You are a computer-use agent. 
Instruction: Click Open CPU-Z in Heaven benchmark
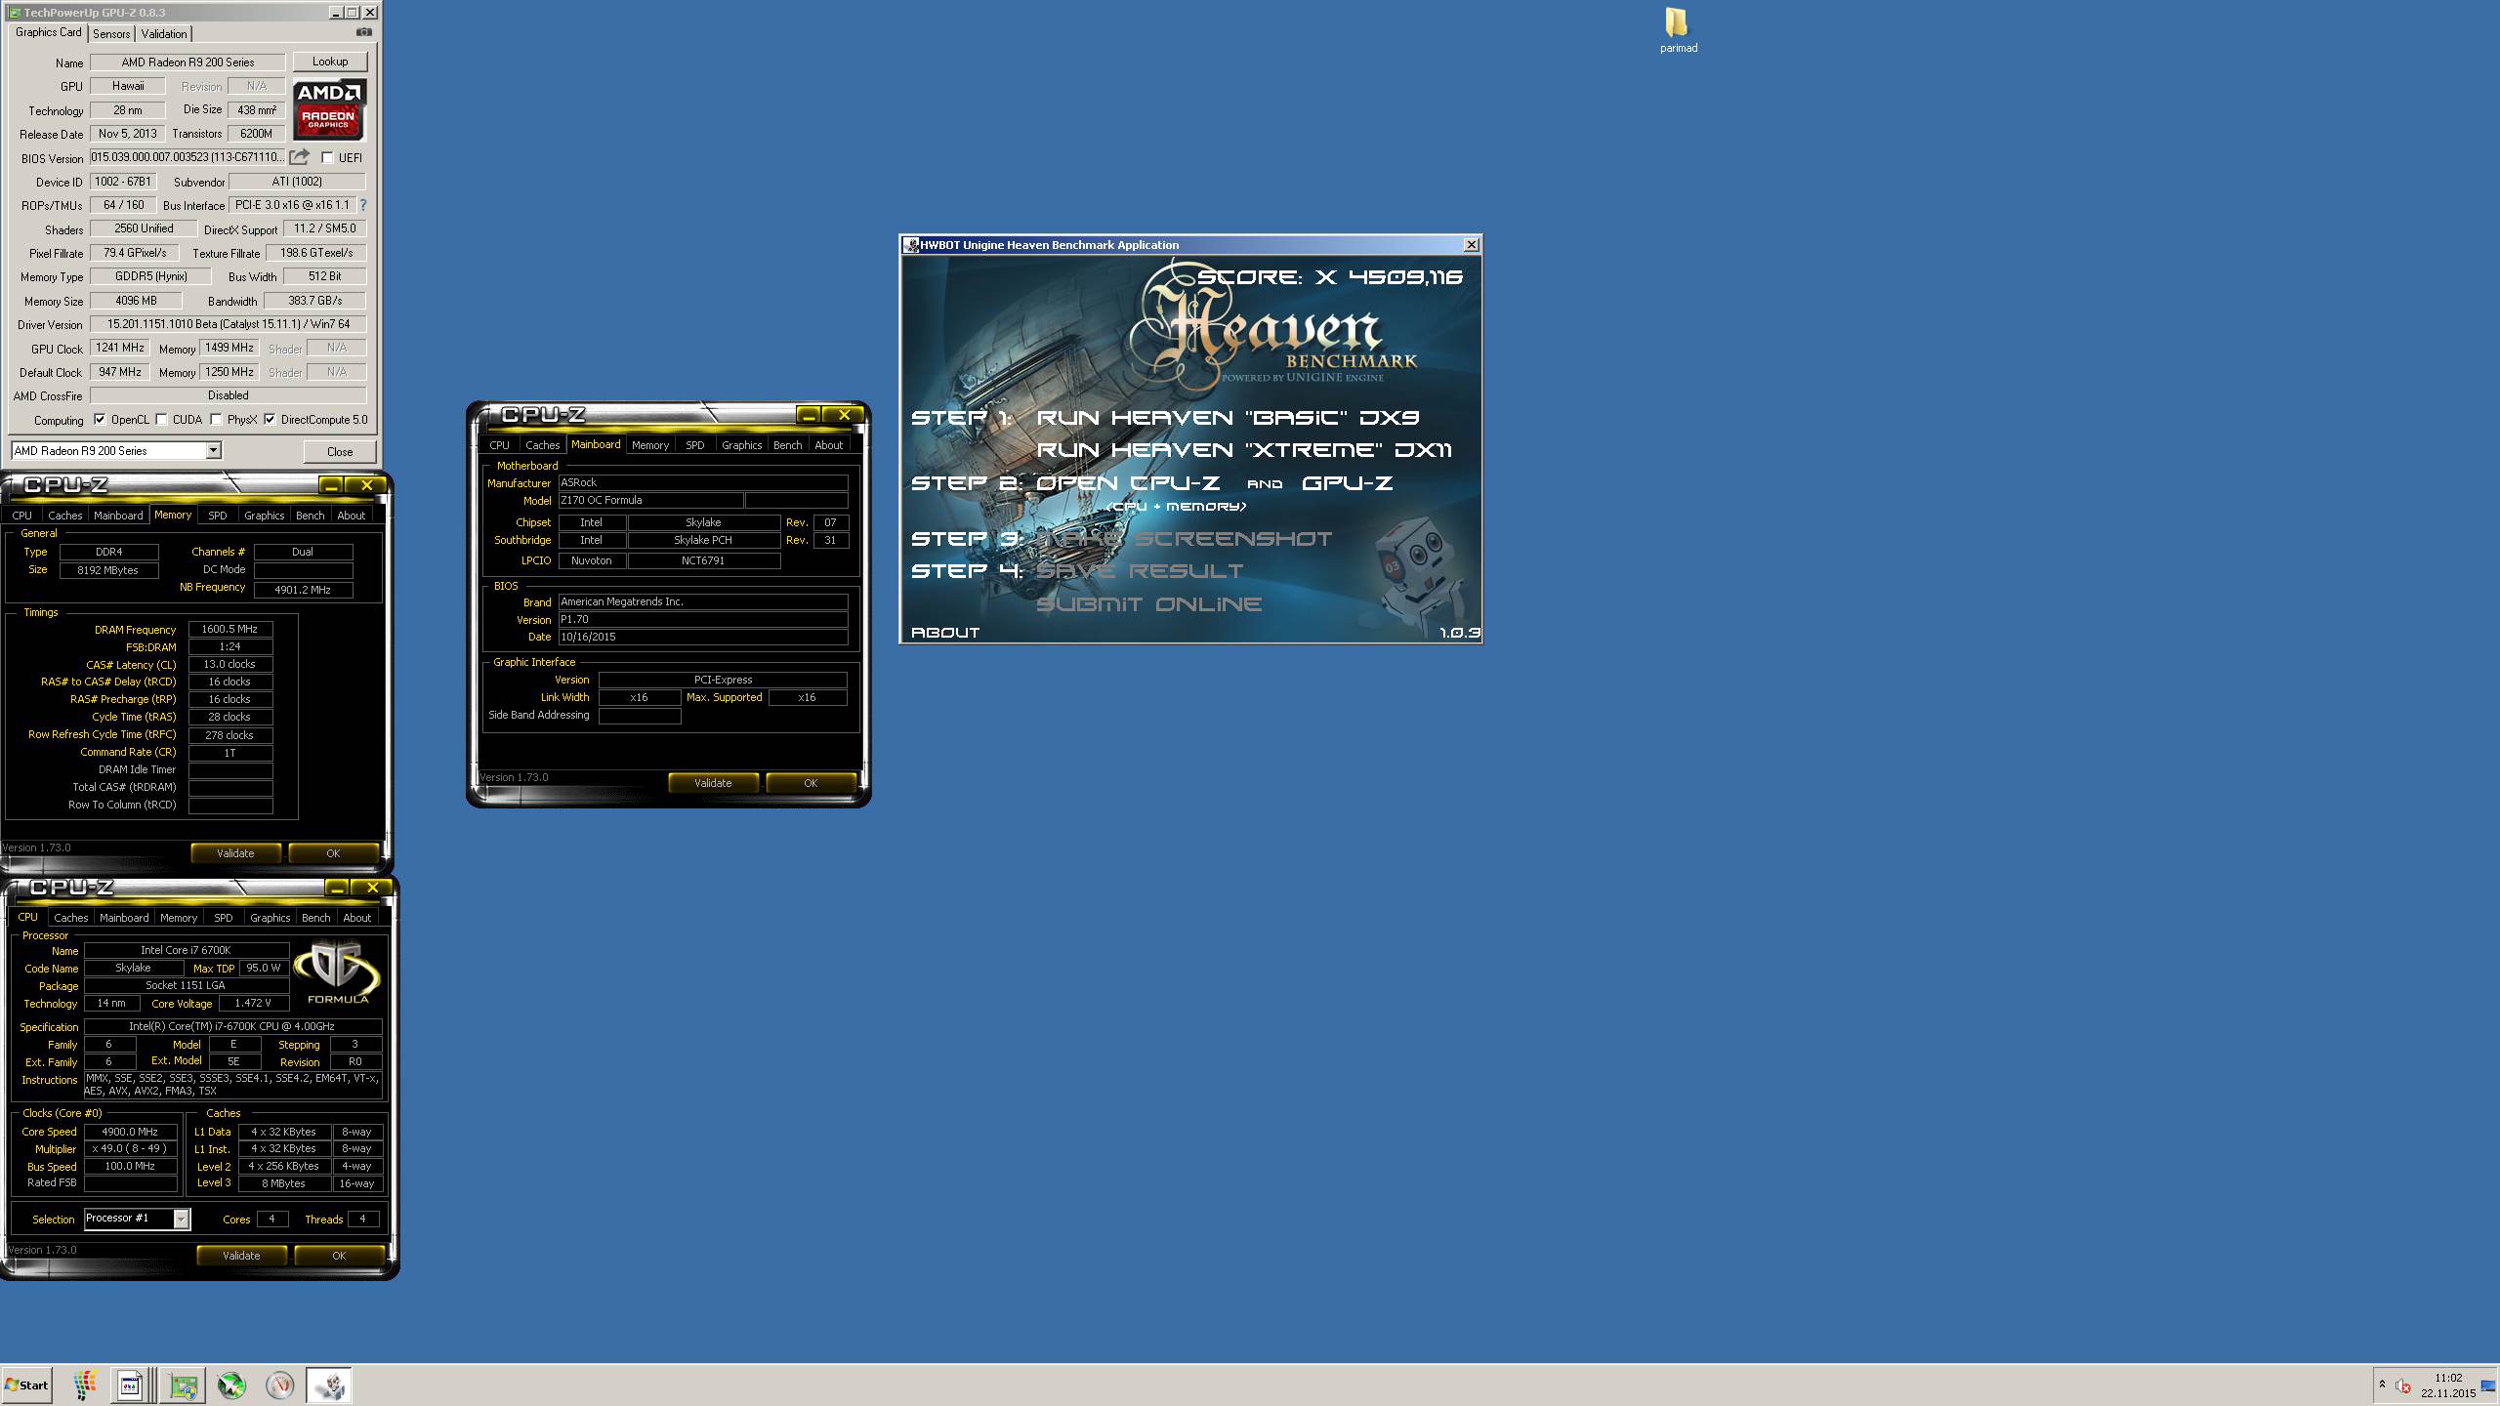pyautogui.click(x=1128, y=483)
